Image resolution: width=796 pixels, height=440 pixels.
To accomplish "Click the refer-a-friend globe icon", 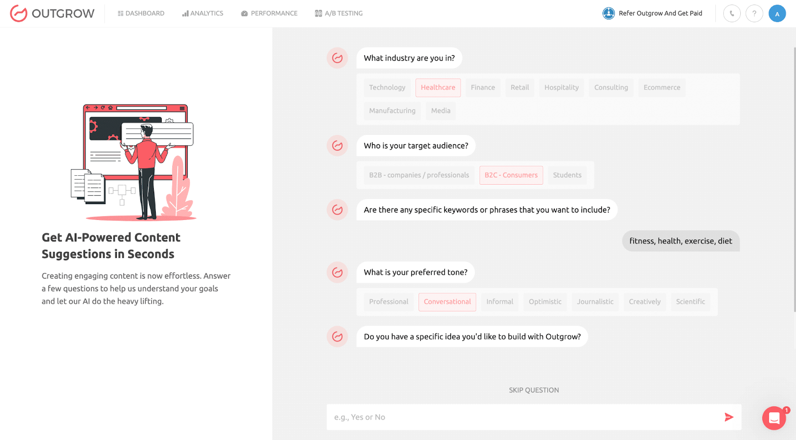I will click(x=608, y=13).
